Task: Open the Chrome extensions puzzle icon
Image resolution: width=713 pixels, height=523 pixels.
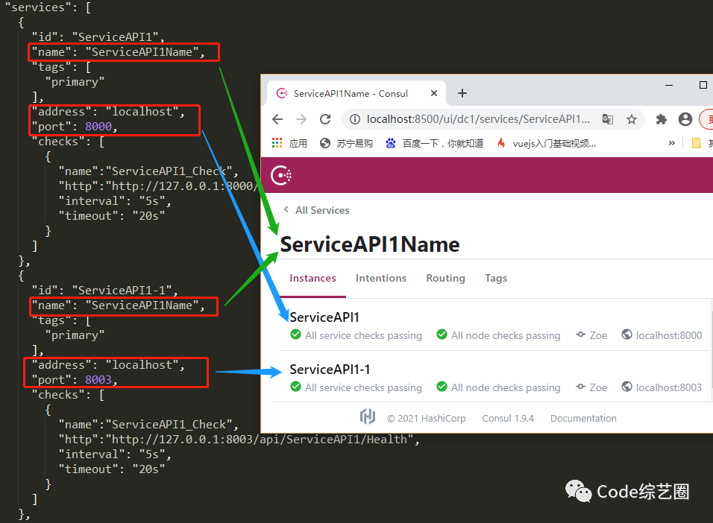Action: pos(661,119)
